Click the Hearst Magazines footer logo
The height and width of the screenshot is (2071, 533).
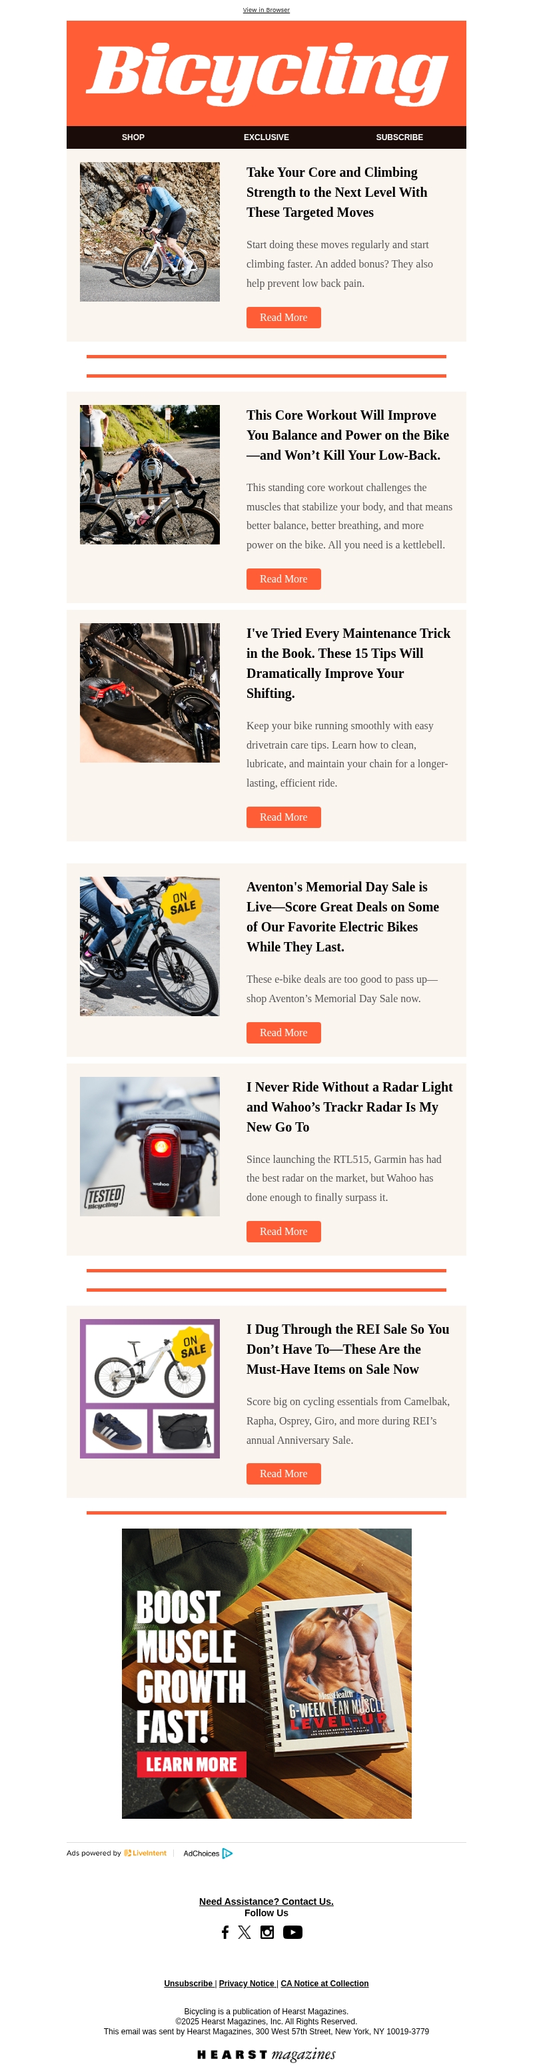click(x=266, y=2054)
